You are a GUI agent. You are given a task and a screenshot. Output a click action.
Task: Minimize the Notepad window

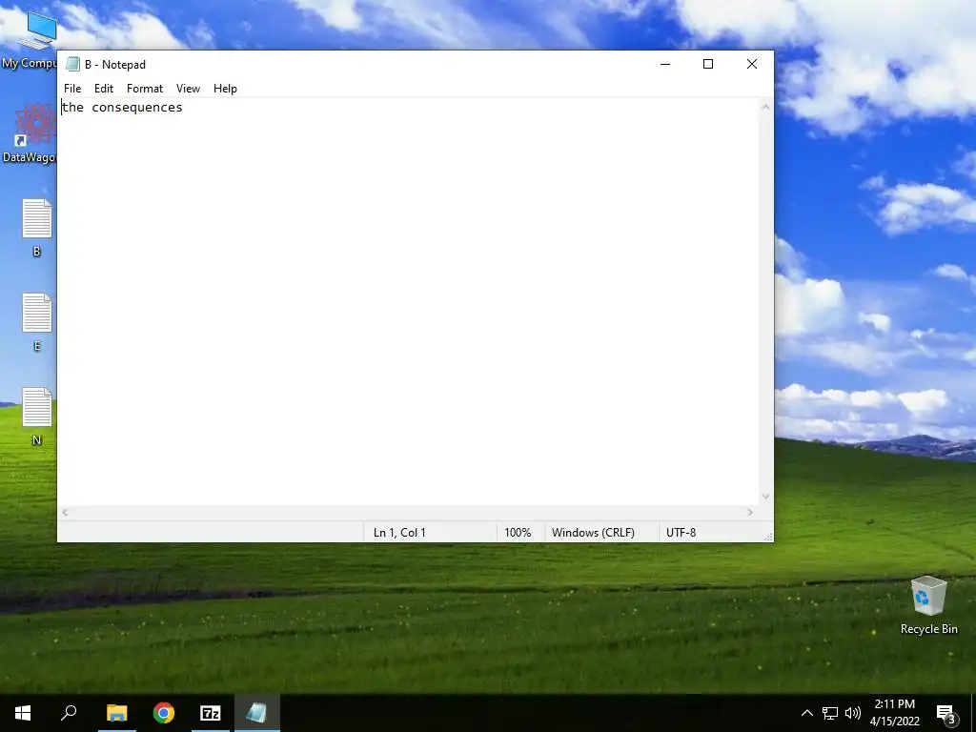tap(665, 64)
